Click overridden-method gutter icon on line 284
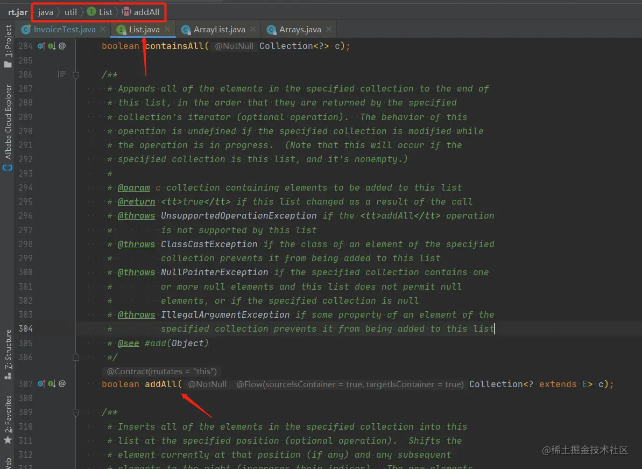 [x=41, y=46]
